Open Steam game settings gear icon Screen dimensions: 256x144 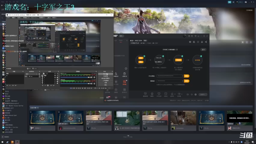(243, 42)
